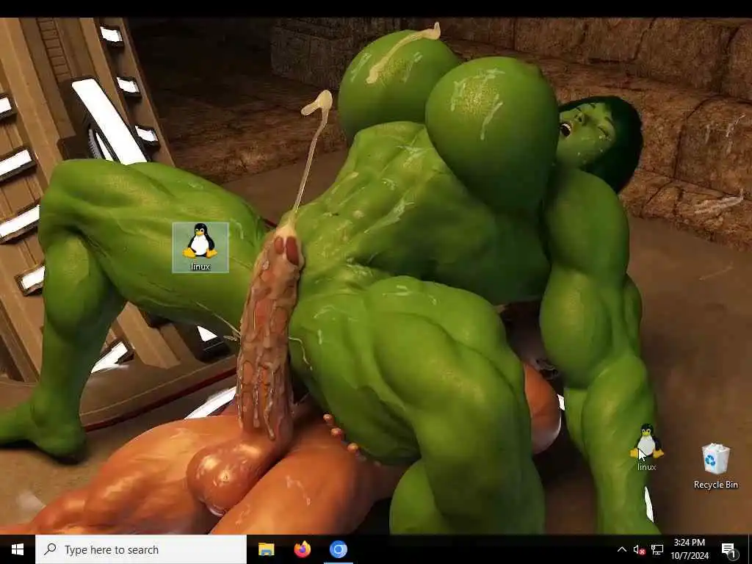Image resolution: width=752 pixels, height=564 pixels.
Task: Open File Explorer from the taskbar
Action: click(x=266, y=549)
